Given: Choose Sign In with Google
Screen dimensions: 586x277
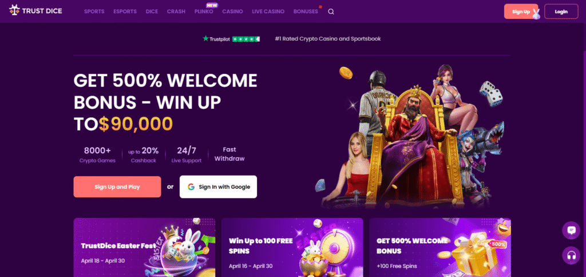Looking at the screenshot, I should point(218,187).
